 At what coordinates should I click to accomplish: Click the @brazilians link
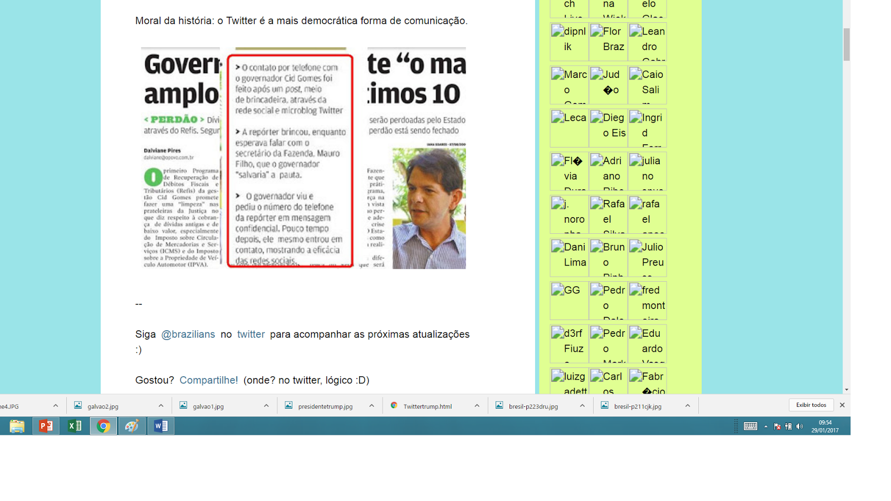pos(188,335)
